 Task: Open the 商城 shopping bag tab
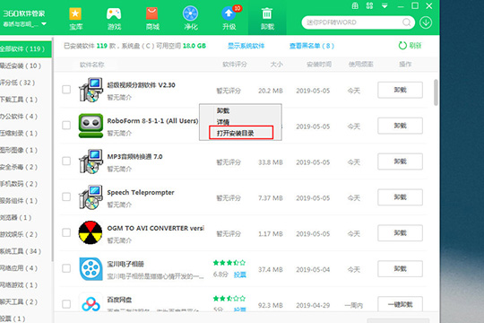(152, 19)
